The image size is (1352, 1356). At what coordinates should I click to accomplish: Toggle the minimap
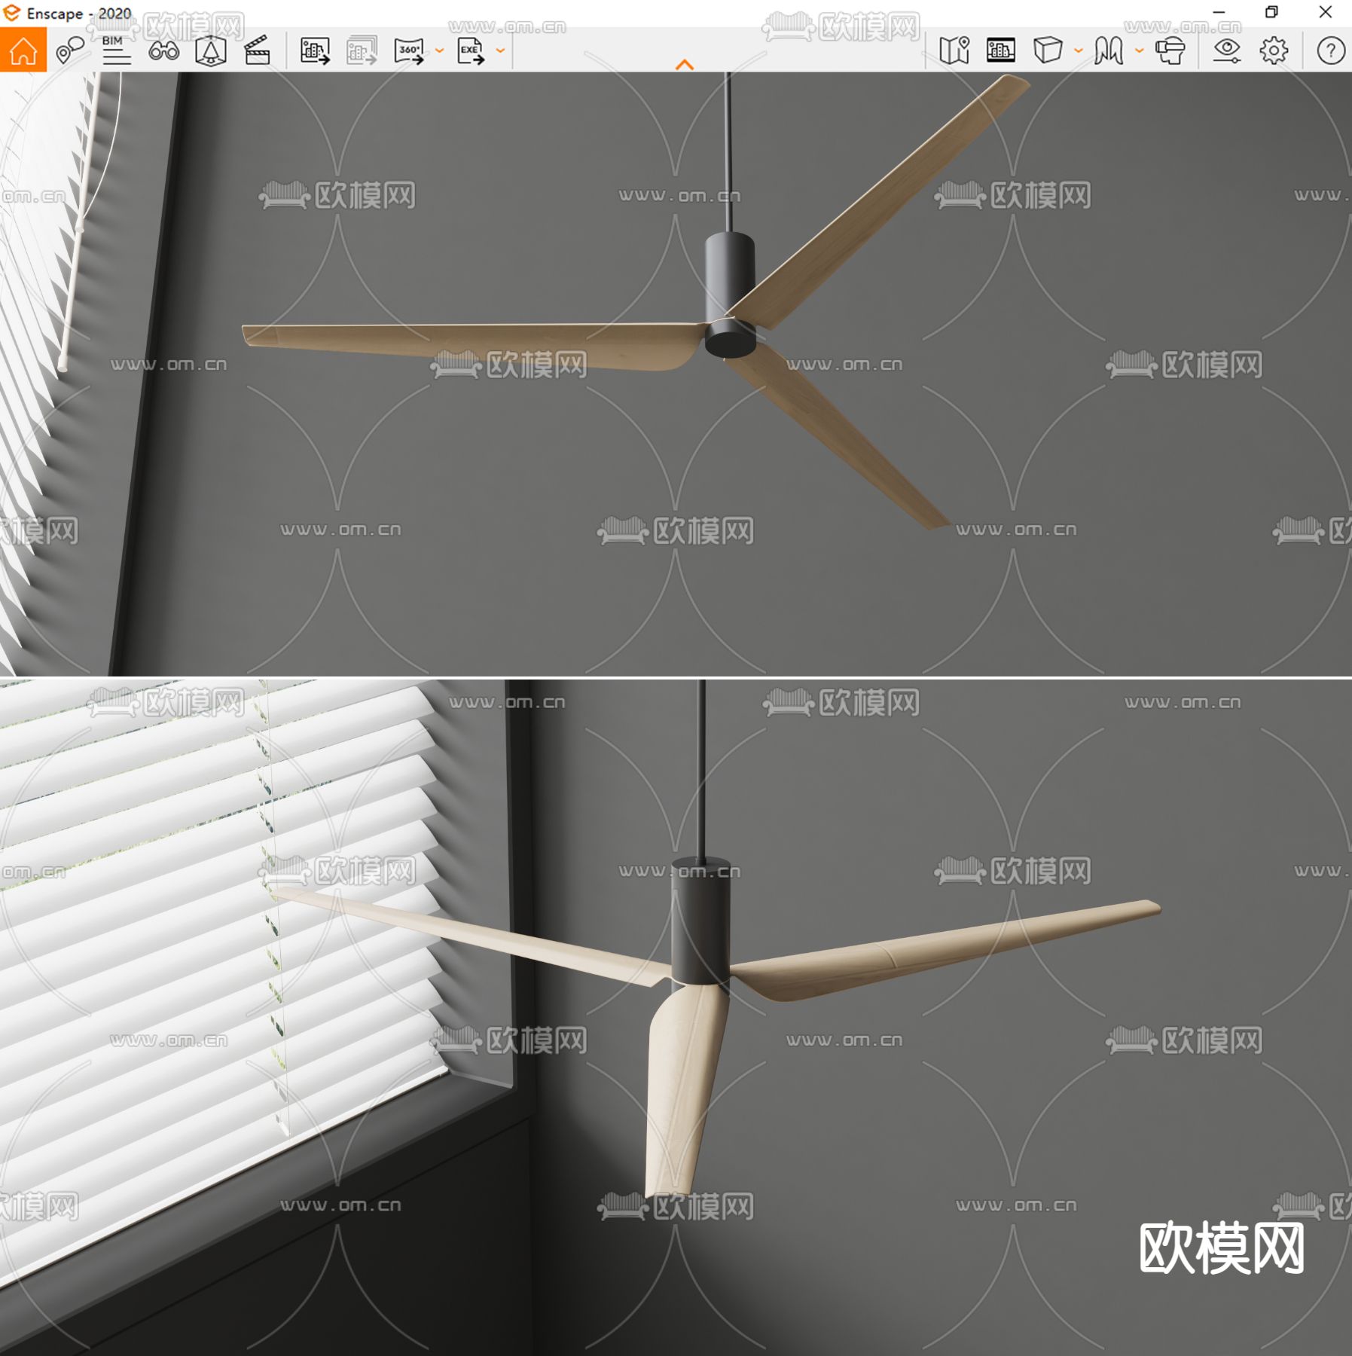(954, 50)
